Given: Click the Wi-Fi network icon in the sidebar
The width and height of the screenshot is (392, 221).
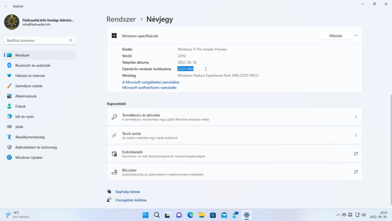Looking at the screenshot, I should [9, 76].
